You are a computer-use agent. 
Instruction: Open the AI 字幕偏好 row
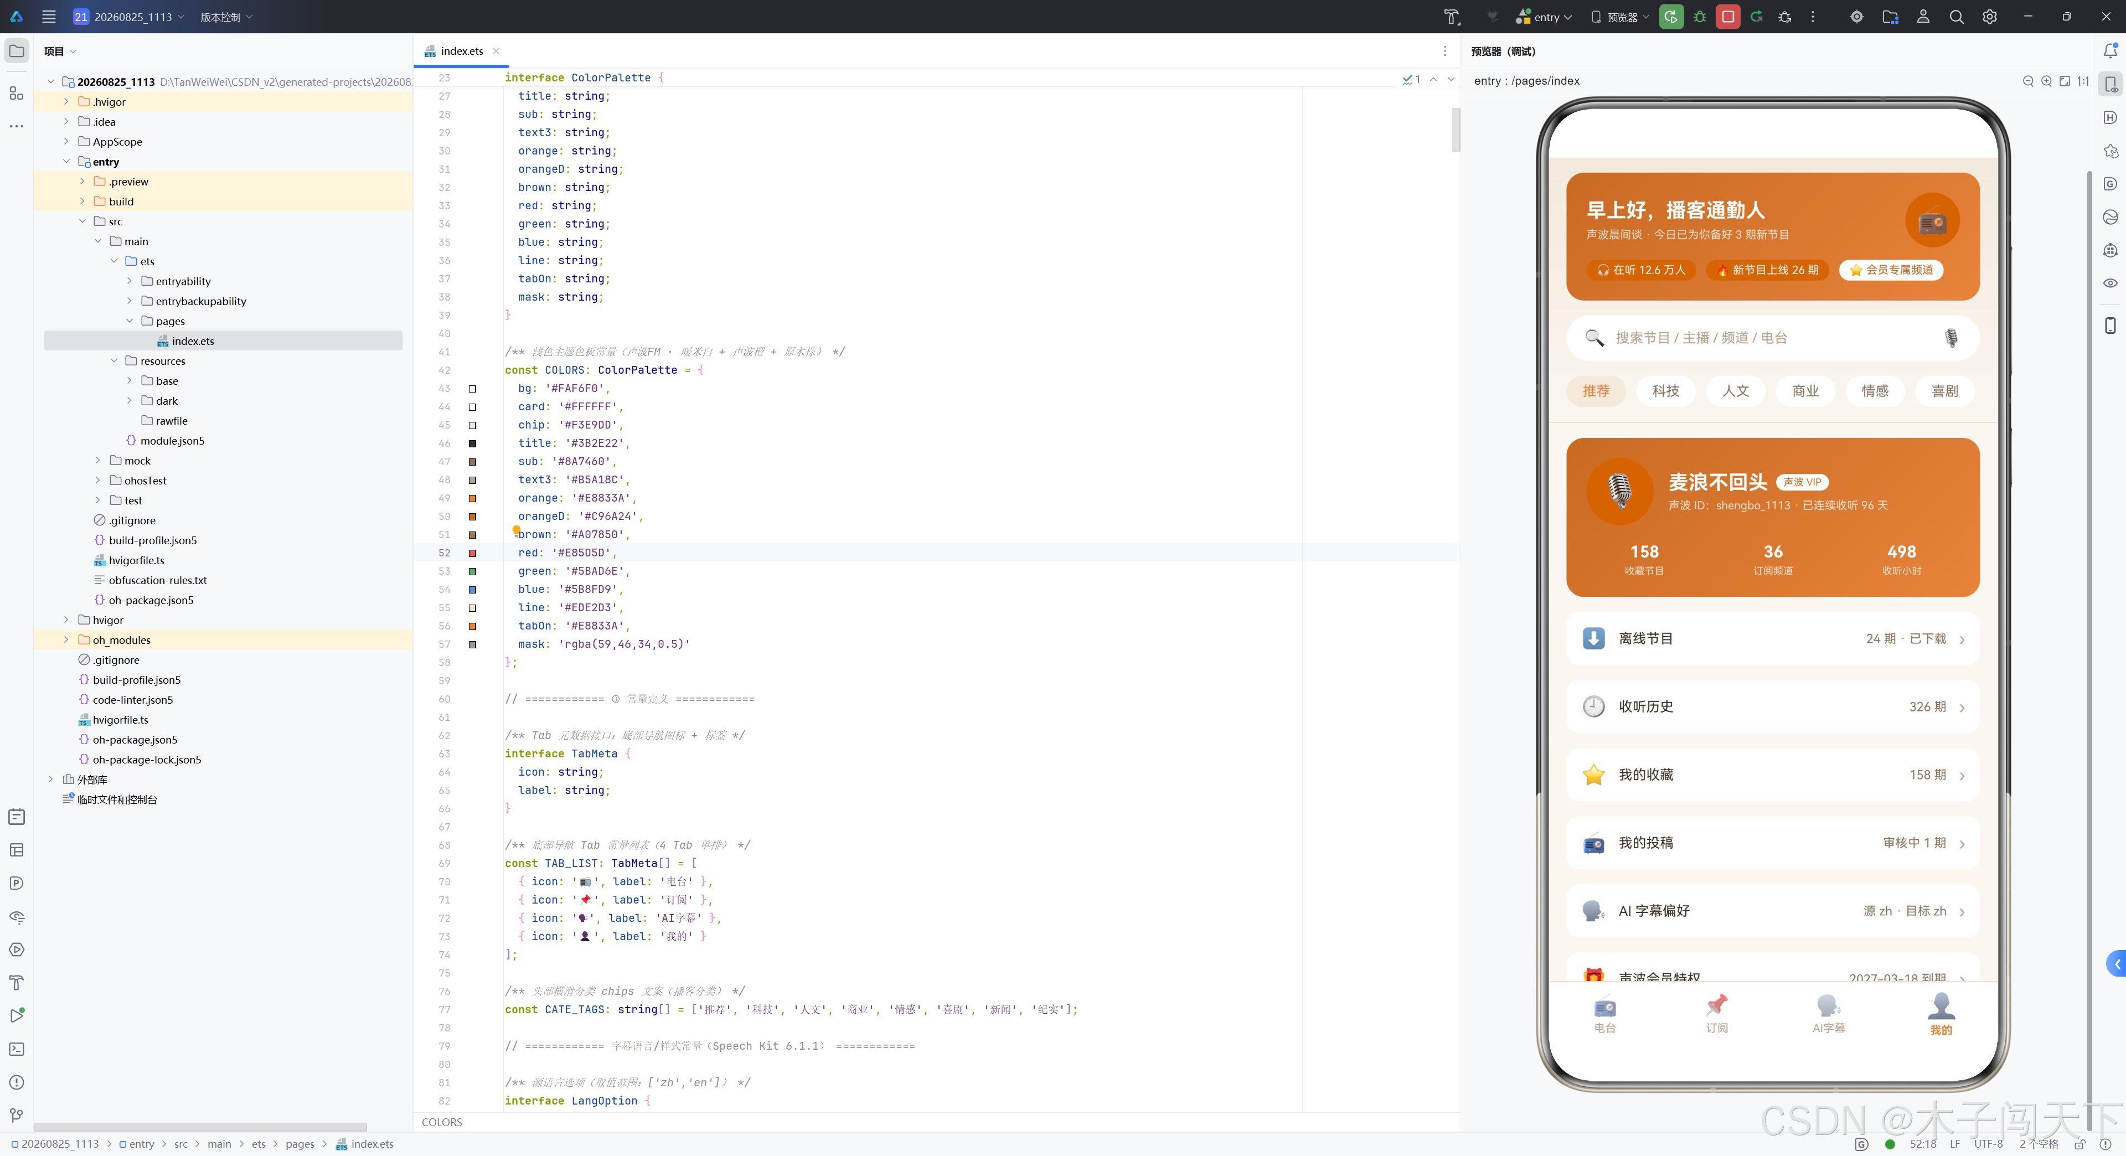pos(1773,911)
